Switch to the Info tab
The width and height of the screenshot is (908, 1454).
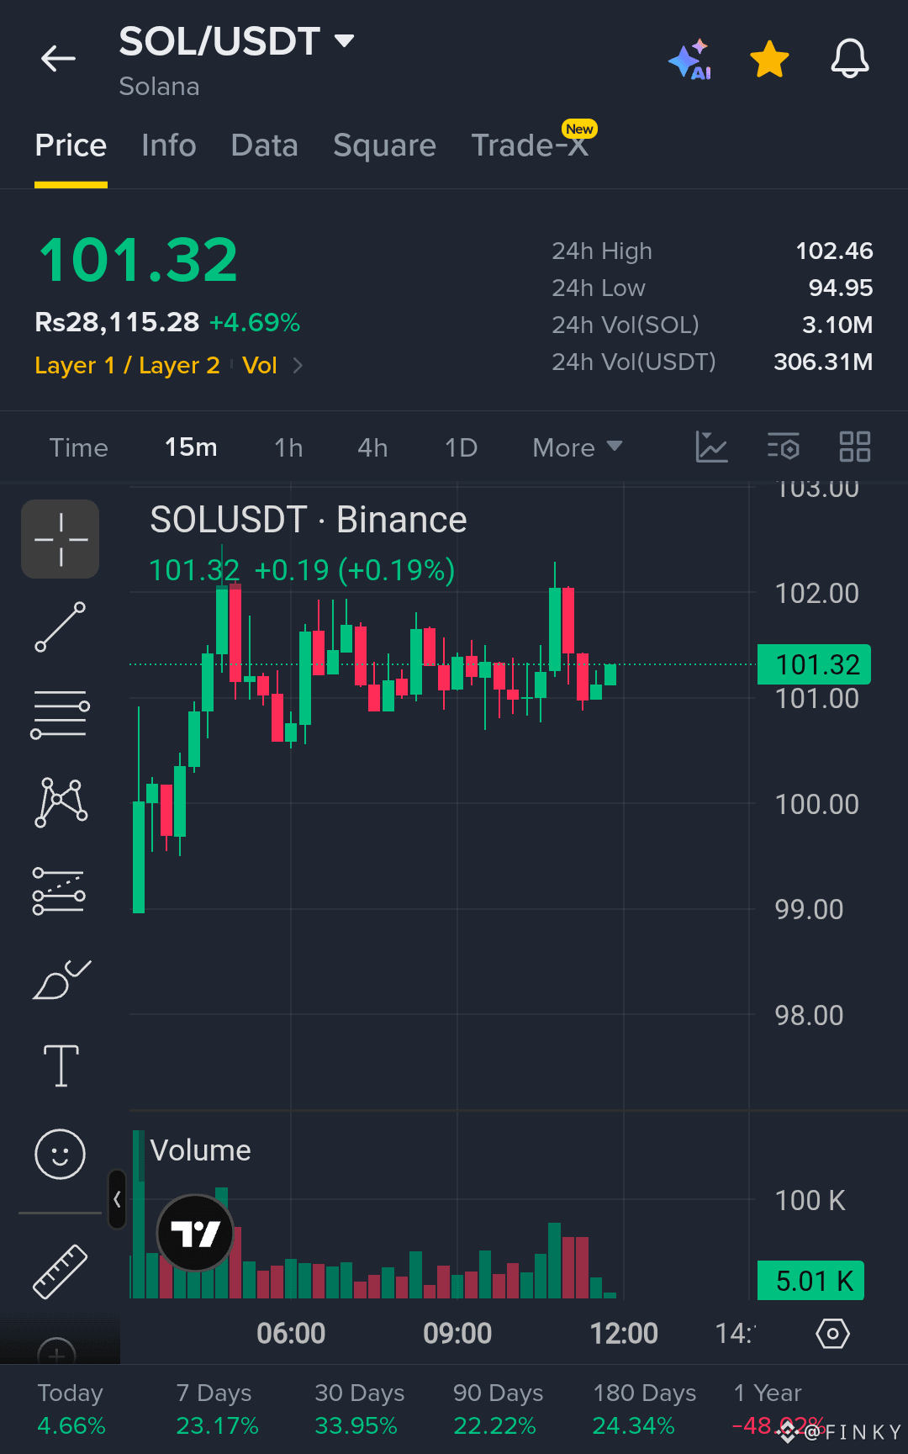169,145
